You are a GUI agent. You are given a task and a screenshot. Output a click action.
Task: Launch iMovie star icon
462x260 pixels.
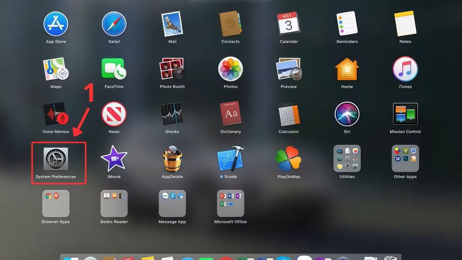click(114, 159)
